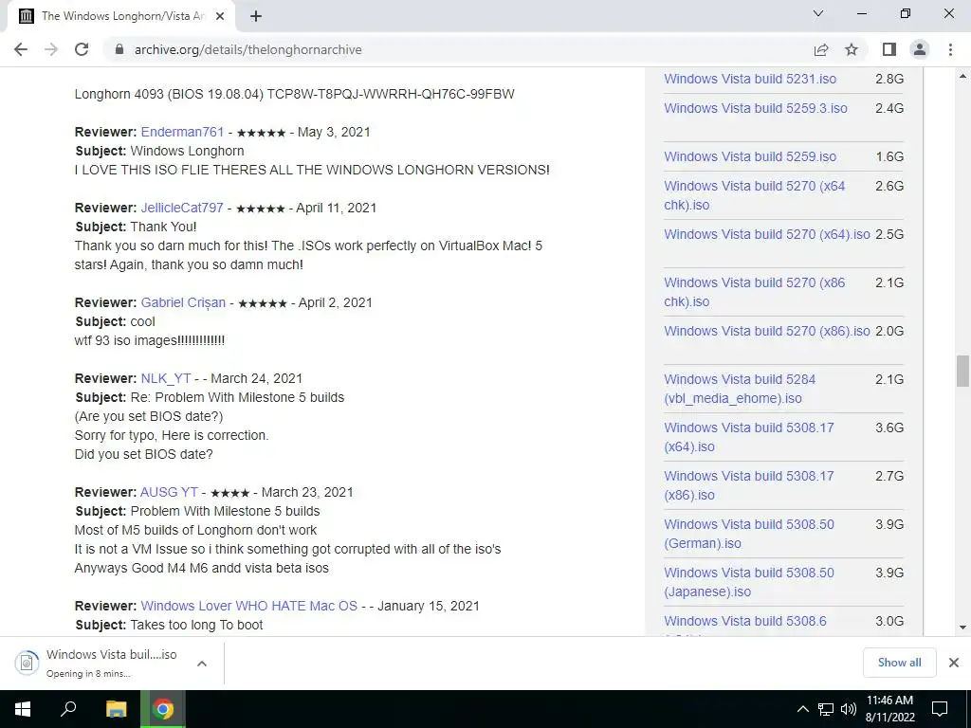Open reviewer JellicleCat797's profile
The width and height of the screenshot is (971, 728).
click(x=182, y=208)
